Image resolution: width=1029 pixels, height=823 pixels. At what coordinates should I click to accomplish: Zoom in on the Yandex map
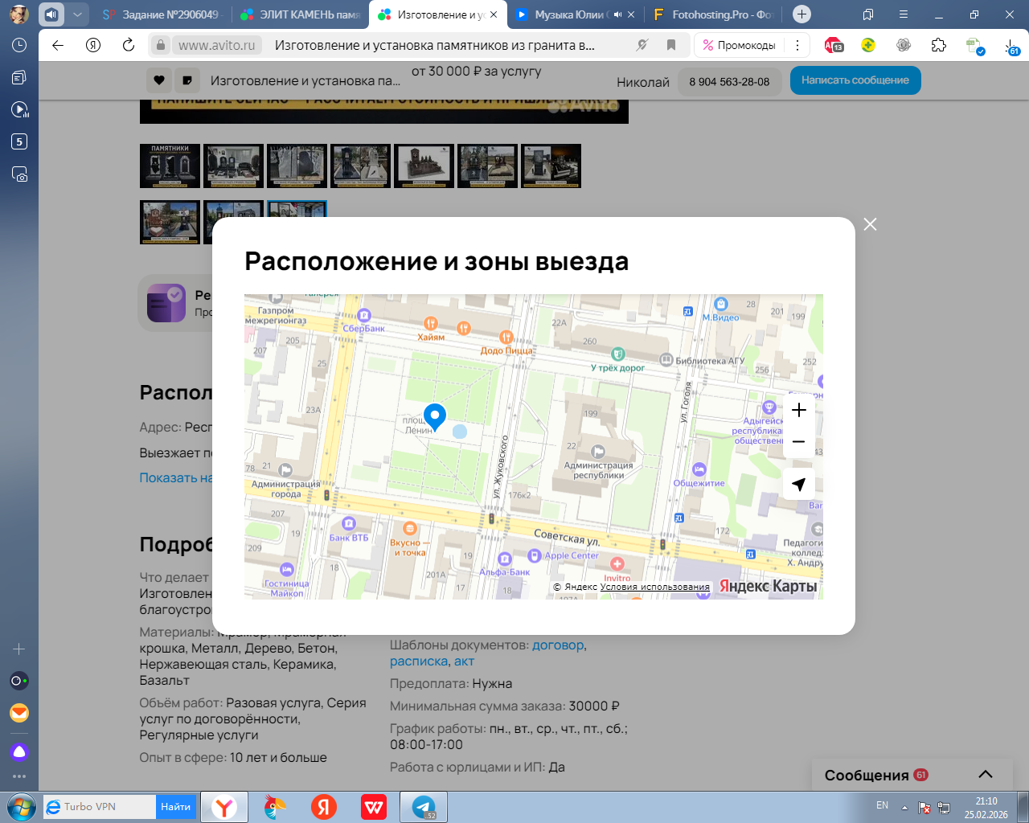(798, 410)
